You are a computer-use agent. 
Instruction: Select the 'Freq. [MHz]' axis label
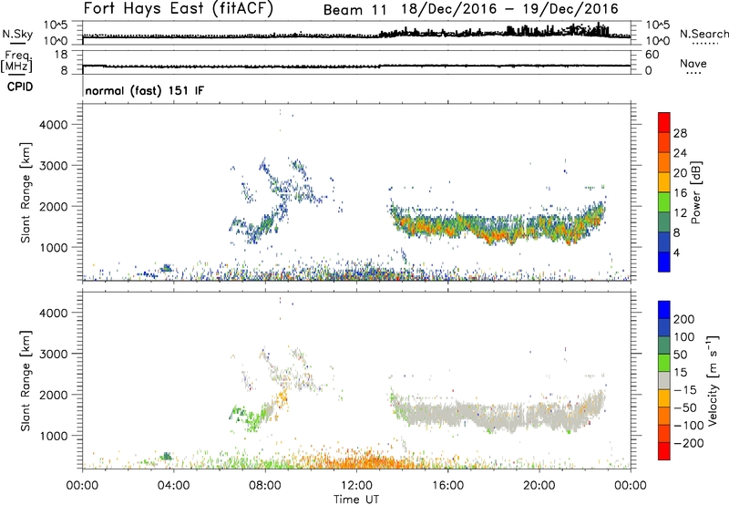17,61
